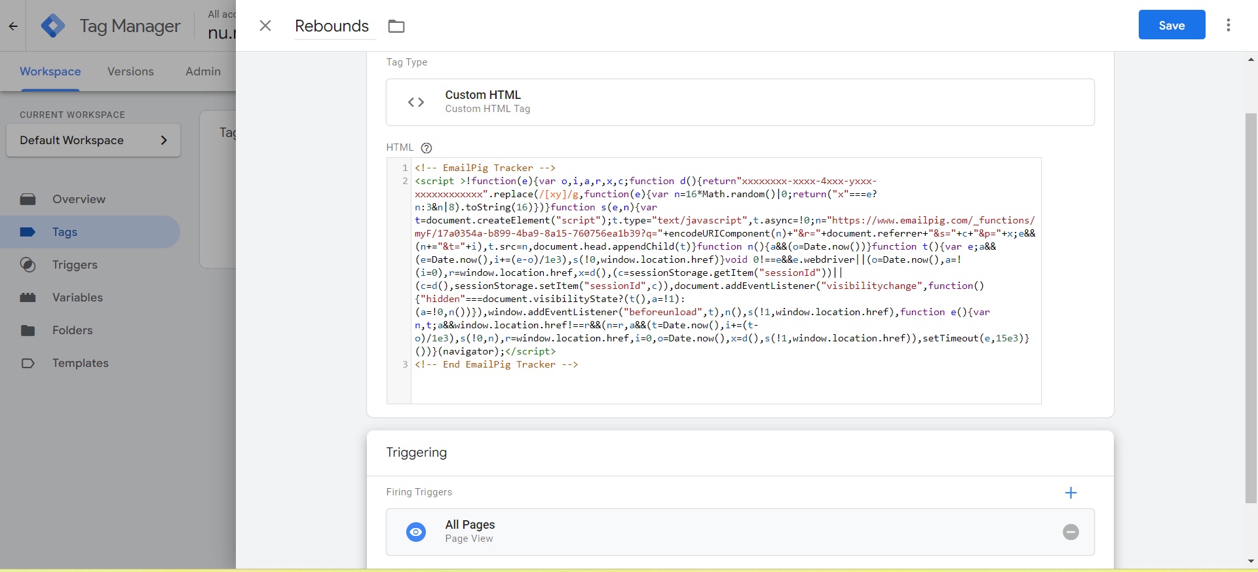The image size is (1258, 572).
Task: Click the scrollbar up arrow
Action: click(x=1251, y=59)
